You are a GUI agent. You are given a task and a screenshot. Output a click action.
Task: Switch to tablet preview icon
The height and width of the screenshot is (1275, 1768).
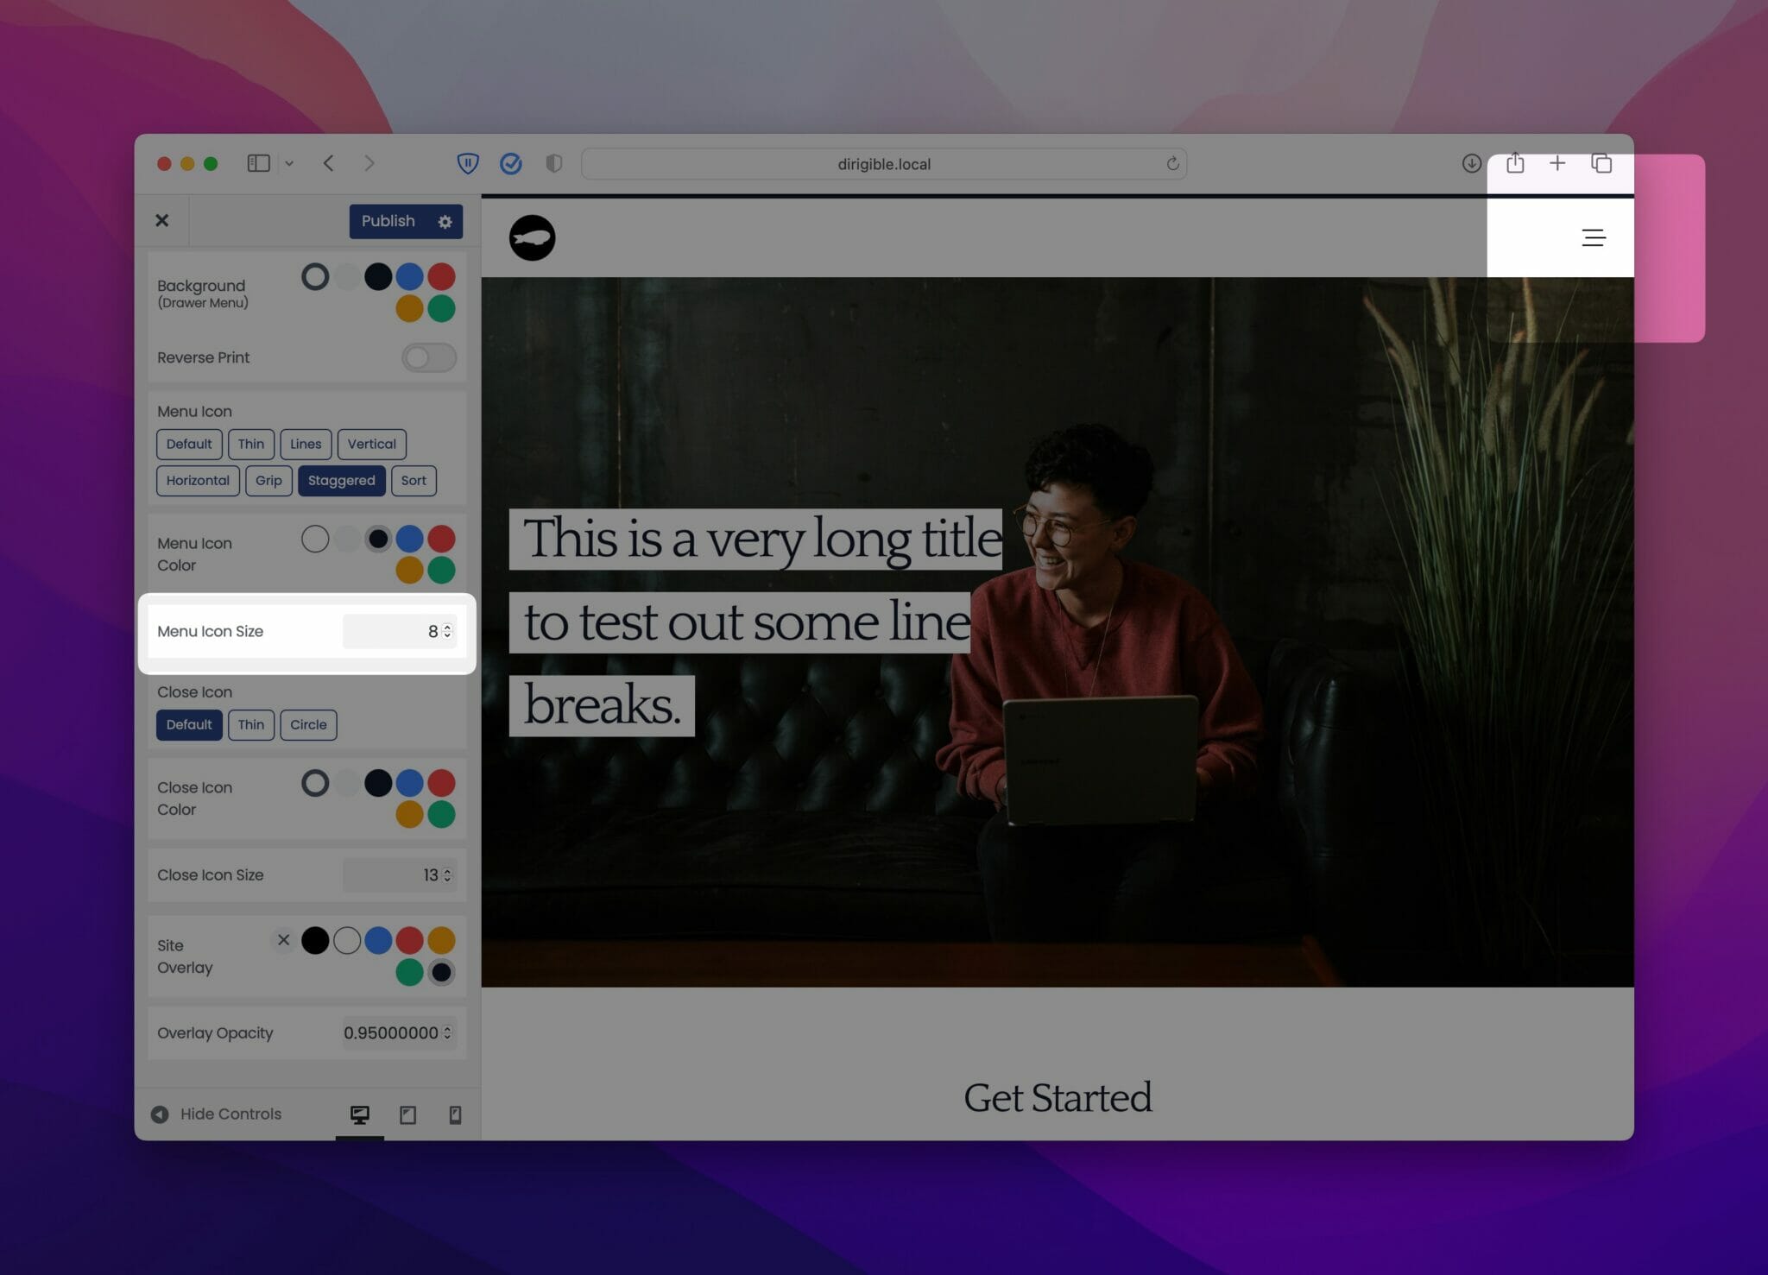[x=407, y=1114]
